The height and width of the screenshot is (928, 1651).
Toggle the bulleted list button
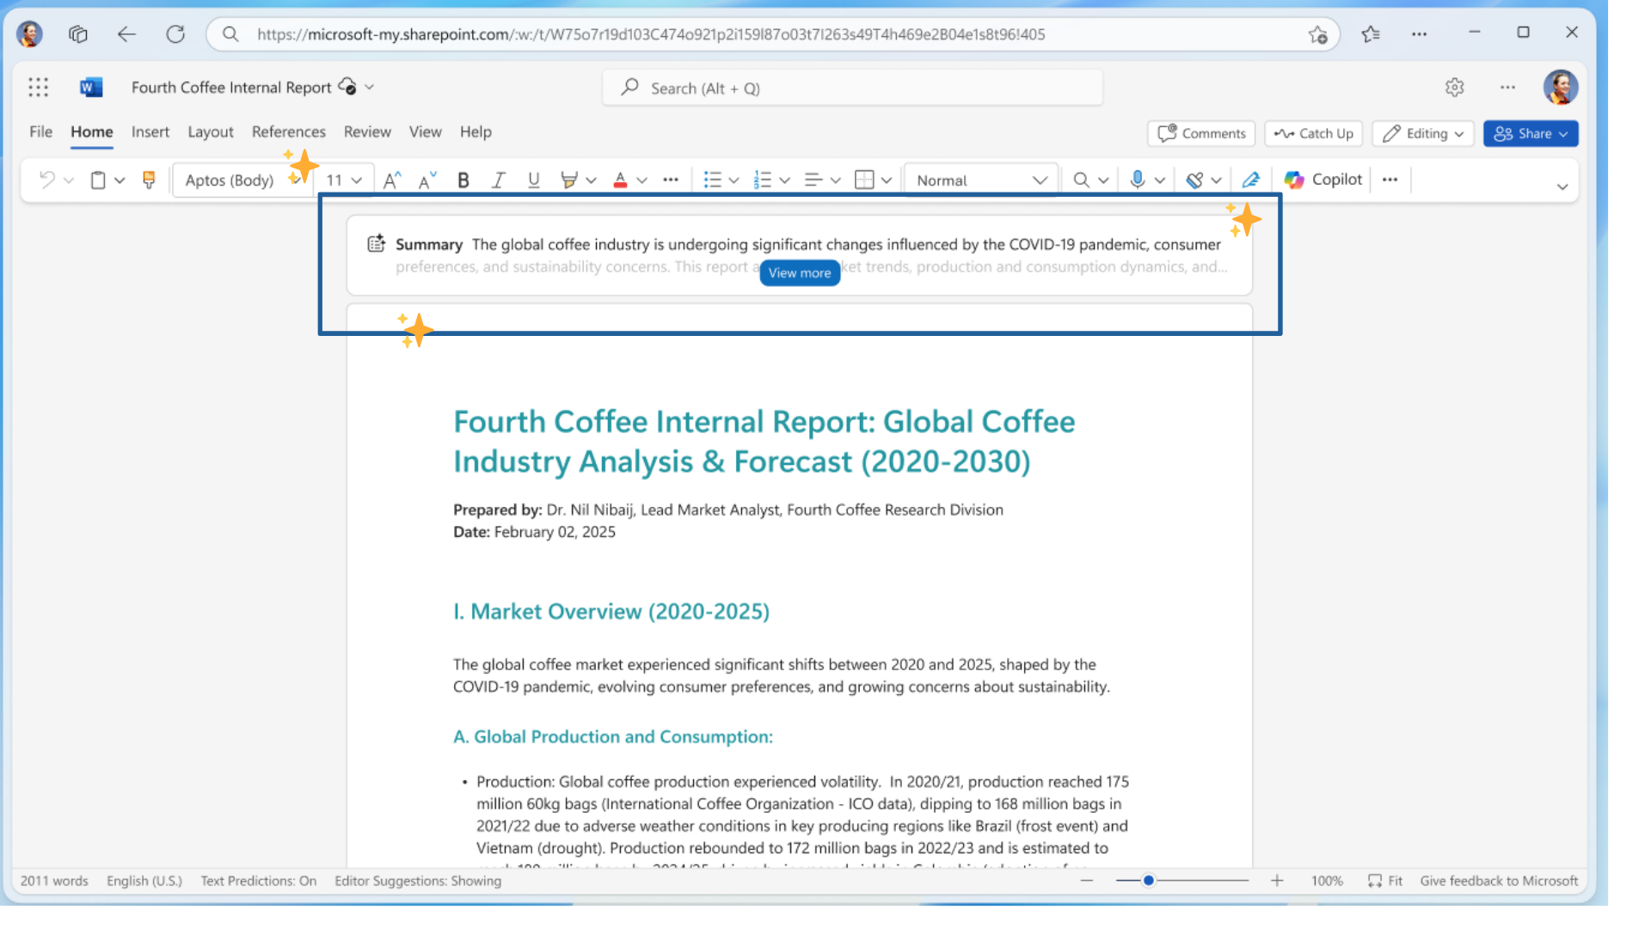click(x=712, y=180)
